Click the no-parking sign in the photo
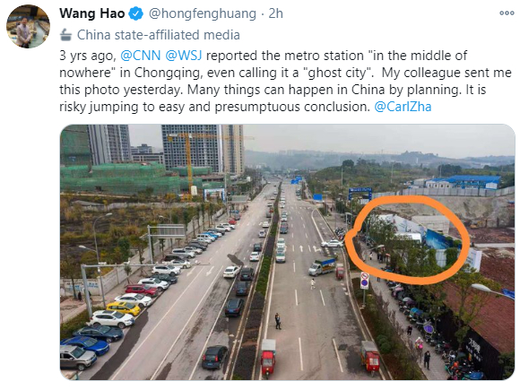The image size is (520, 390). point(365,281)
